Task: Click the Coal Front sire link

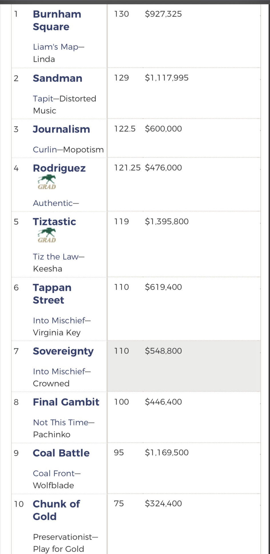Action: coord(54,473)
